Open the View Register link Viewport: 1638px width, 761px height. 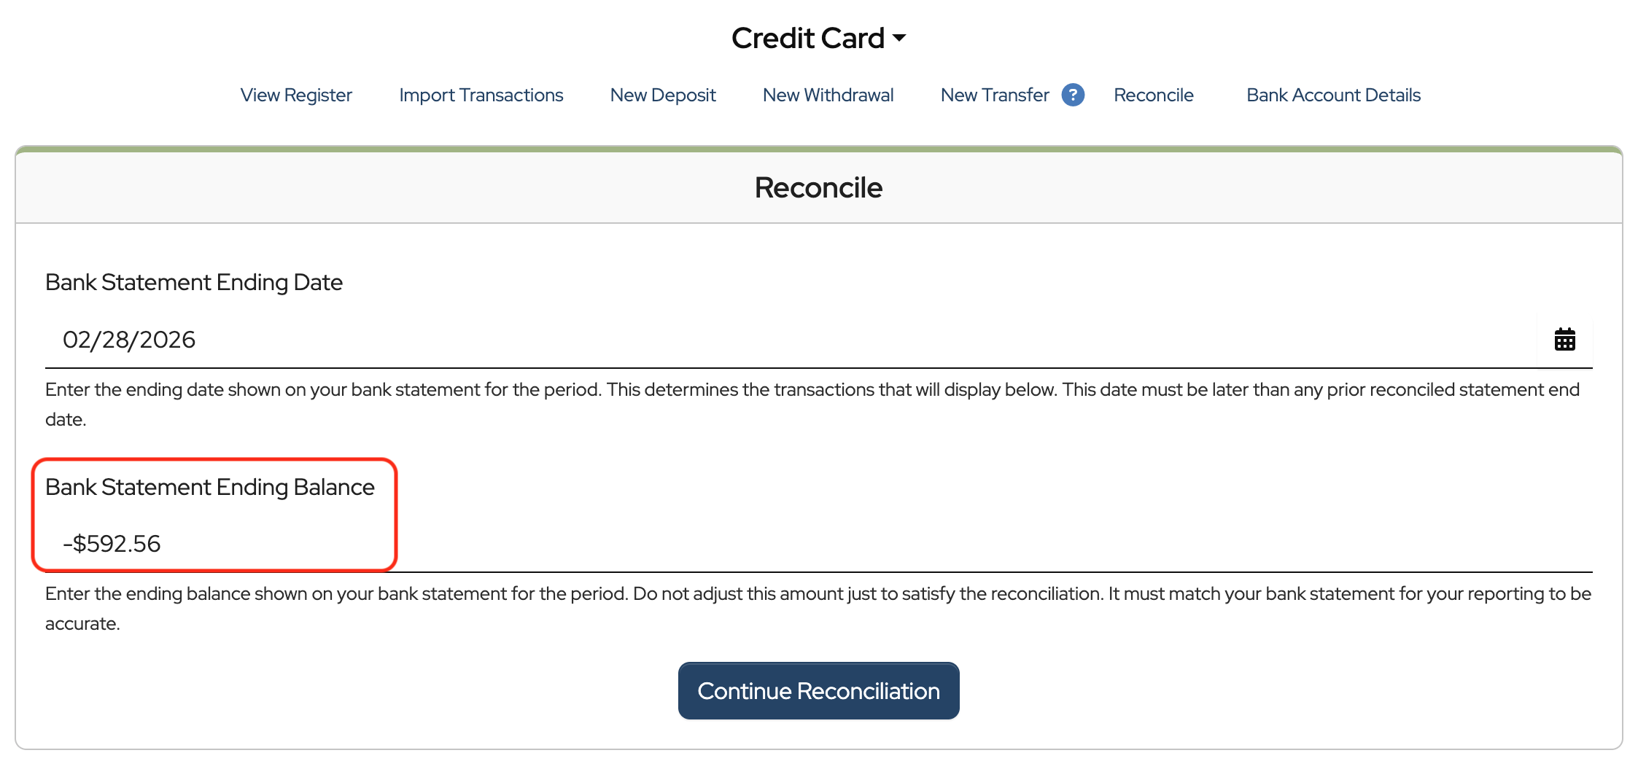click(x=296, y=95)
